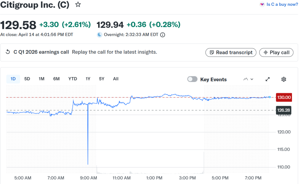Toggle Key Events switch on
Image resolution: width=299 pixels, height=184 pixels.
coord(192,79)
